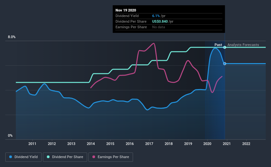Viewport: 271px width, 167px height.
Task: Click the 2013 x-axis label
Action: 71,144
